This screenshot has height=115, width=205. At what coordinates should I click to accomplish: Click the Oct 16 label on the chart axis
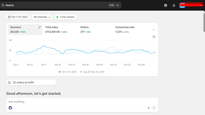point(86,65)
